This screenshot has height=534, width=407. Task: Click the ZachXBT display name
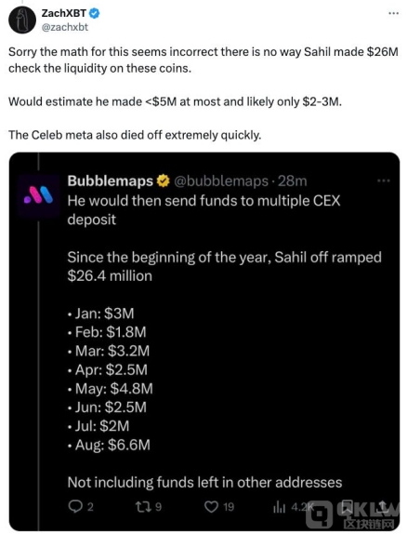click(x=63, y=13)
